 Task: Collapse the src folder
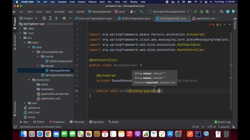tap(20, 38)
